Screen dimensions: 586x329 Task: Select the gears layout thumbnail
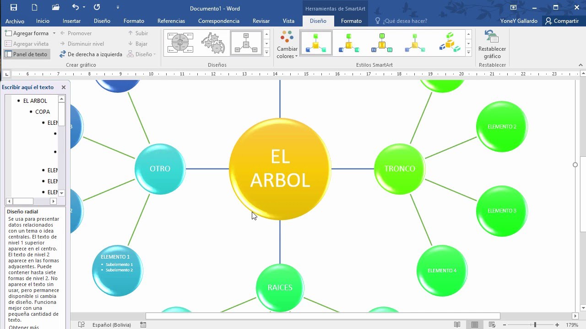213,43
